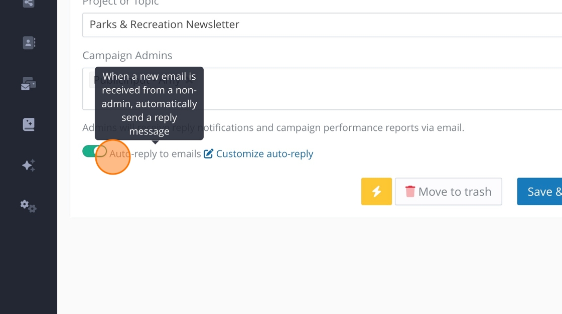Toggle the auto-reply switch off

click(94, 151)
